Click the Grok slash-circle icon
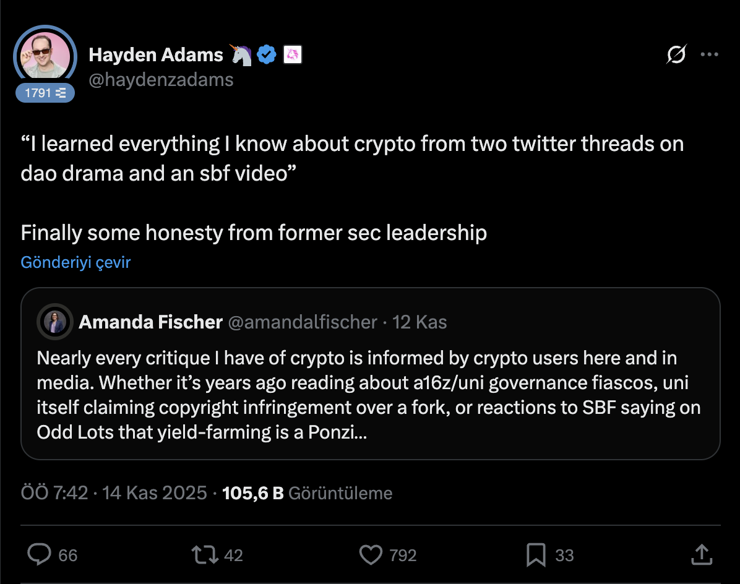The width and height of the screenshot is (740, 584). 676,55
